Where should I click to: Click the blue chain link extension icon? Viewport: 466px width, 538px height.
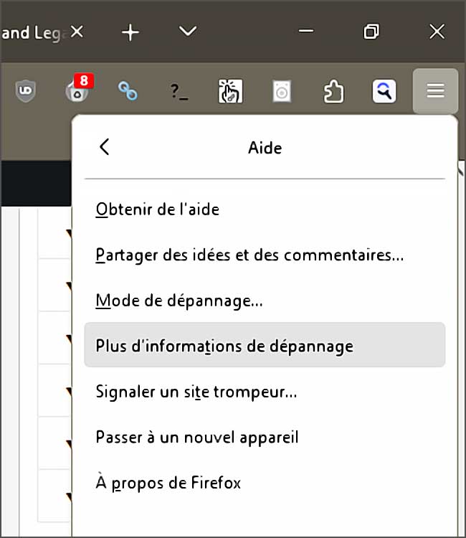tap(128, 91)
